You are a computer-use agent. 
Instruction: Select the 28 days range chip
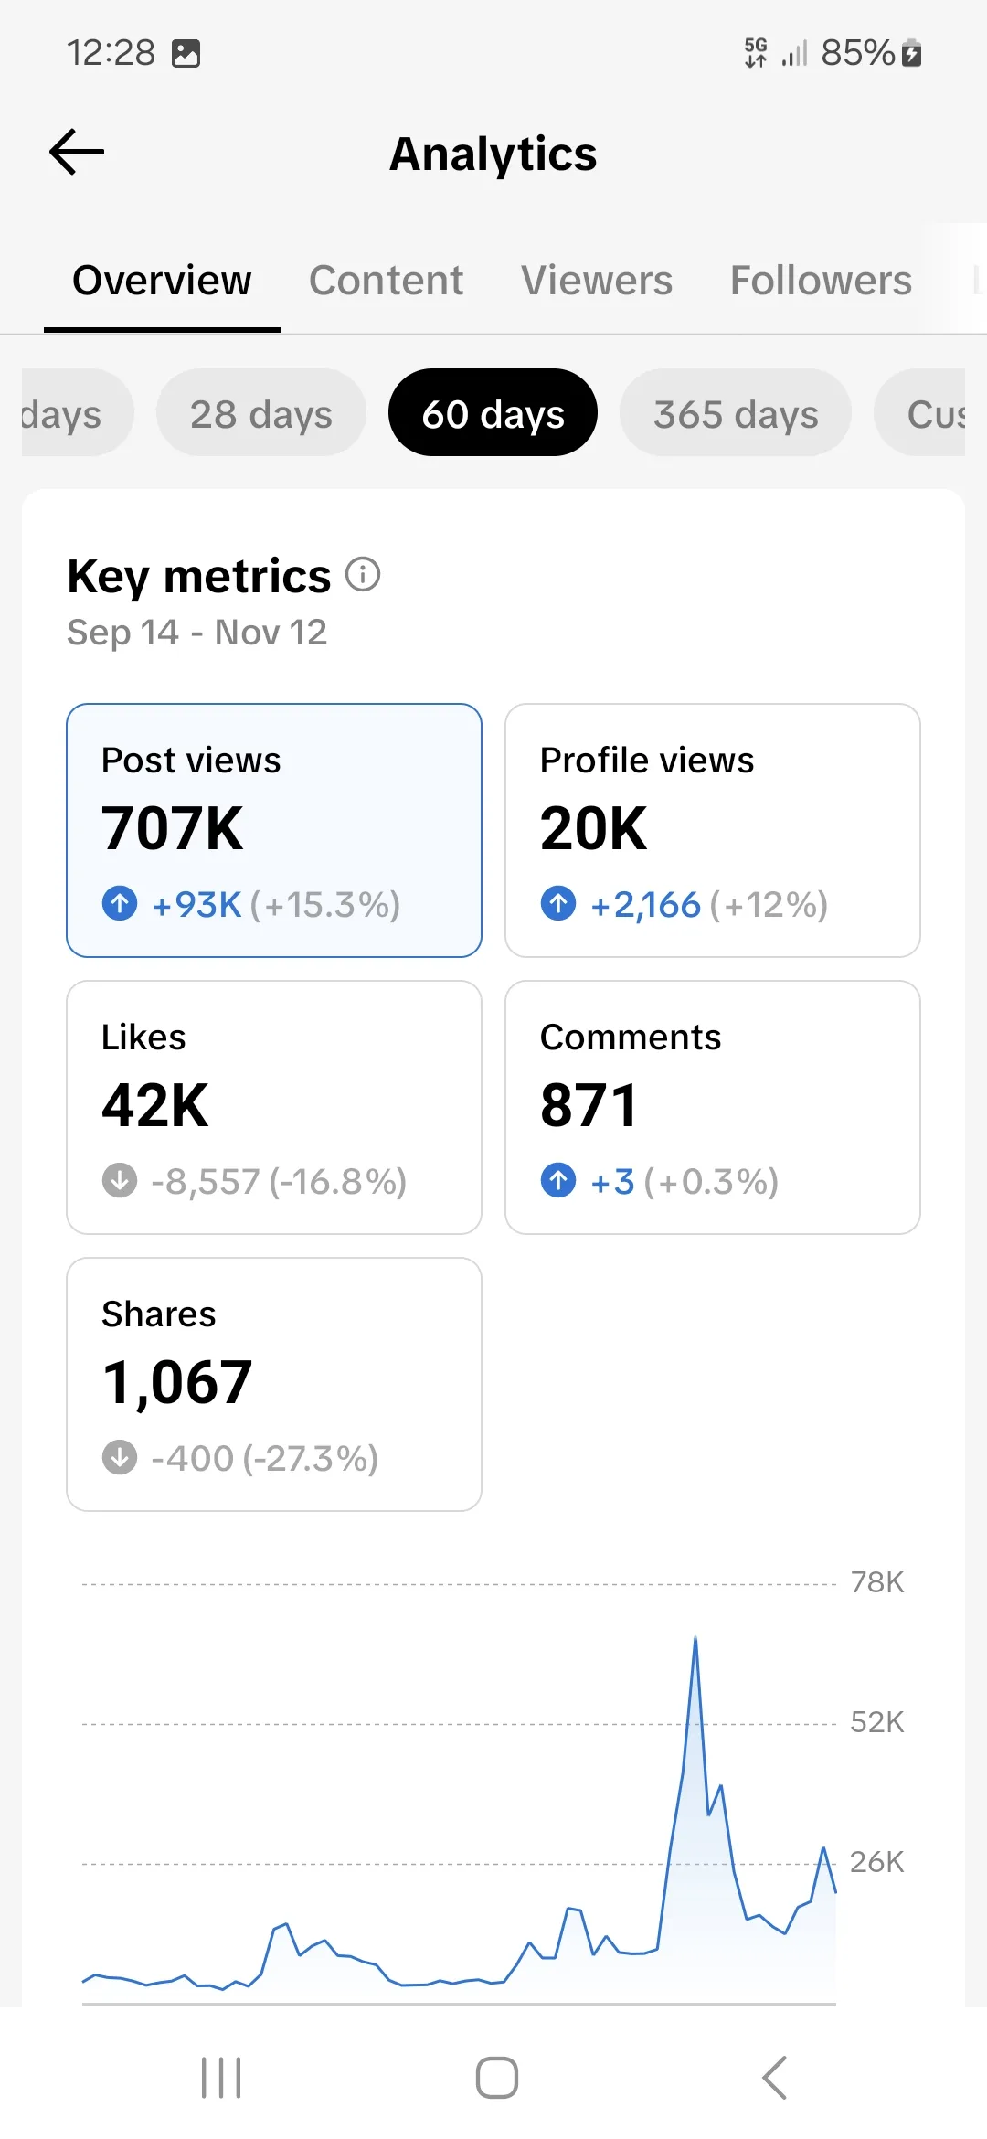pyautogui.click(x=261, y=413)
